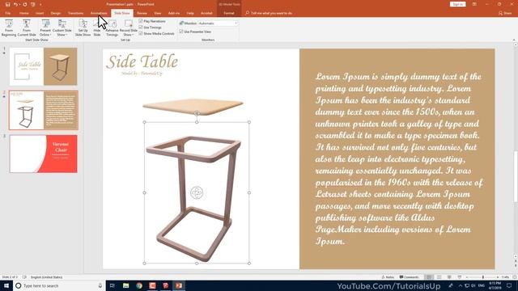The width and height of the screenshot is (518, 291).
Task: Switch to the Acrobat tab
Action: (x=206, y=13)
